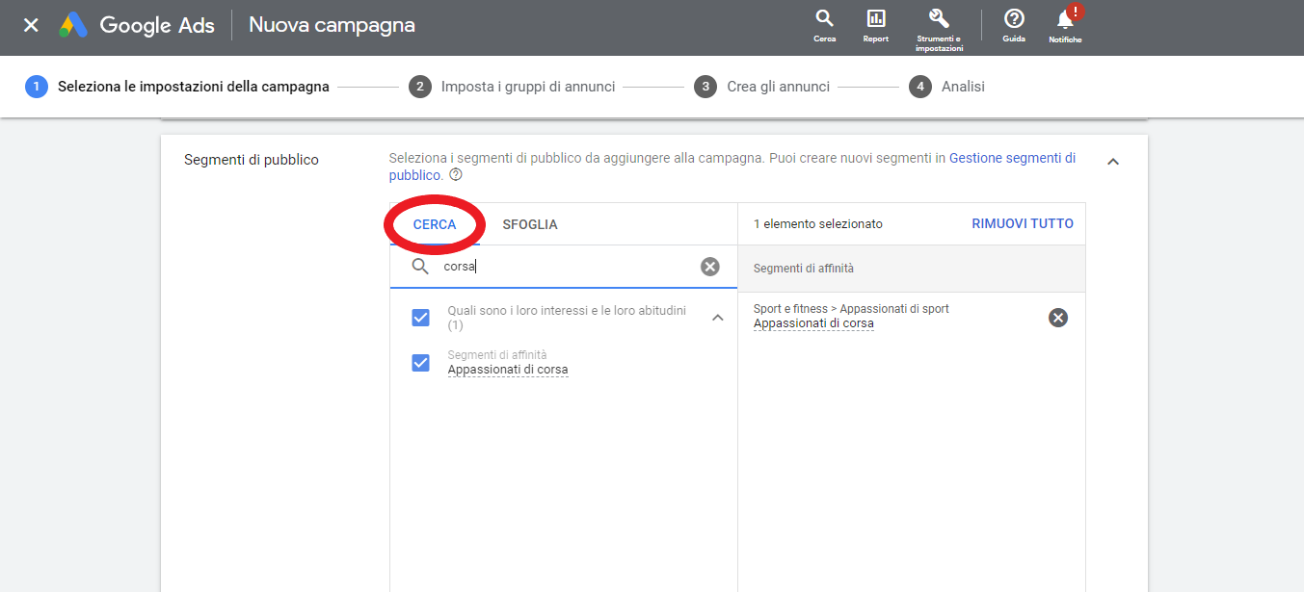This screenshot has height=592, width=1304.
Task: Select the CERCA tab
Action: point(435,224)
